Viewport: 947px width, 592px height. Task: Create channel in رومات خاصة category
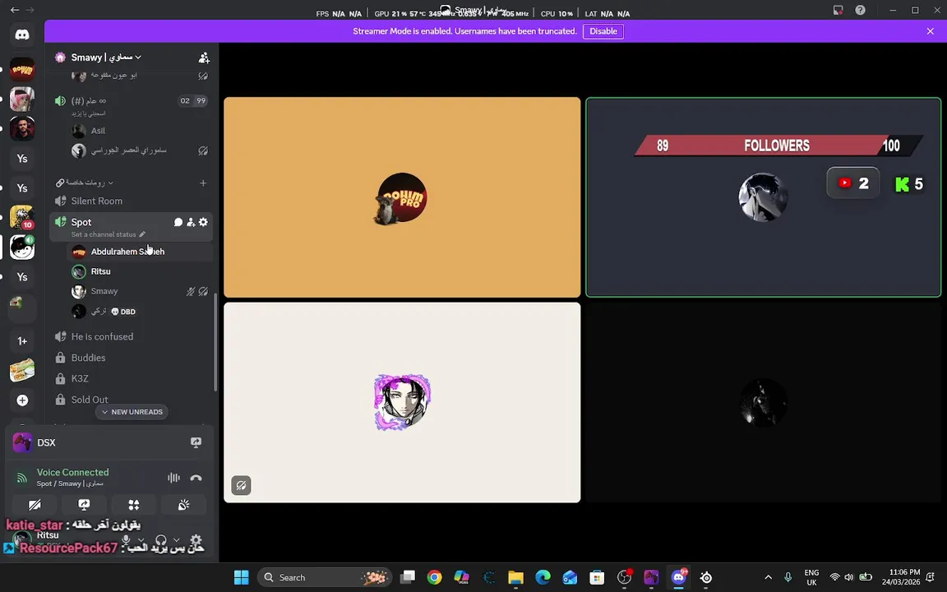click(x=203, y=183)
